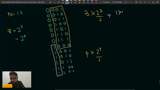
Task: Pick the eraser tool
Action: point(63,2)
